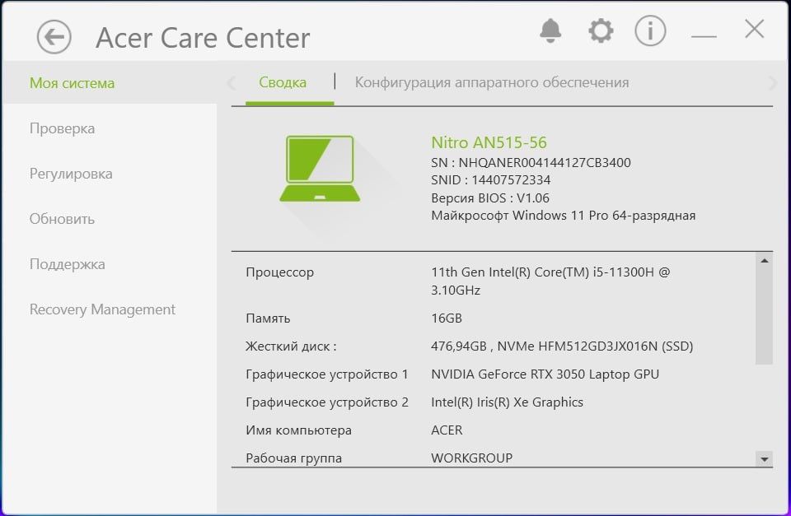This screenshot has width=791, height=516.
Task: Click ACER computer name value
Action: (x=447, y=430)
